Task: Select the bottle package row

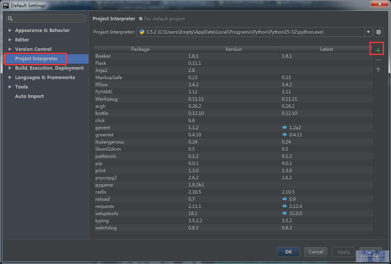Action: pos(234,113)
